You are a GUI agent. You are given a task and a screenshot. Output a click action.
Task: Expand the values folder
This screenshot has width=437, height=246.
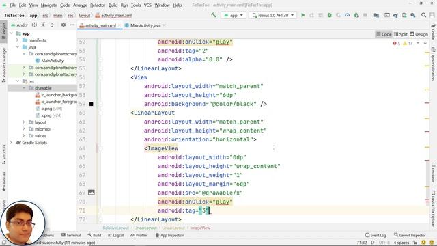[24, 136]
